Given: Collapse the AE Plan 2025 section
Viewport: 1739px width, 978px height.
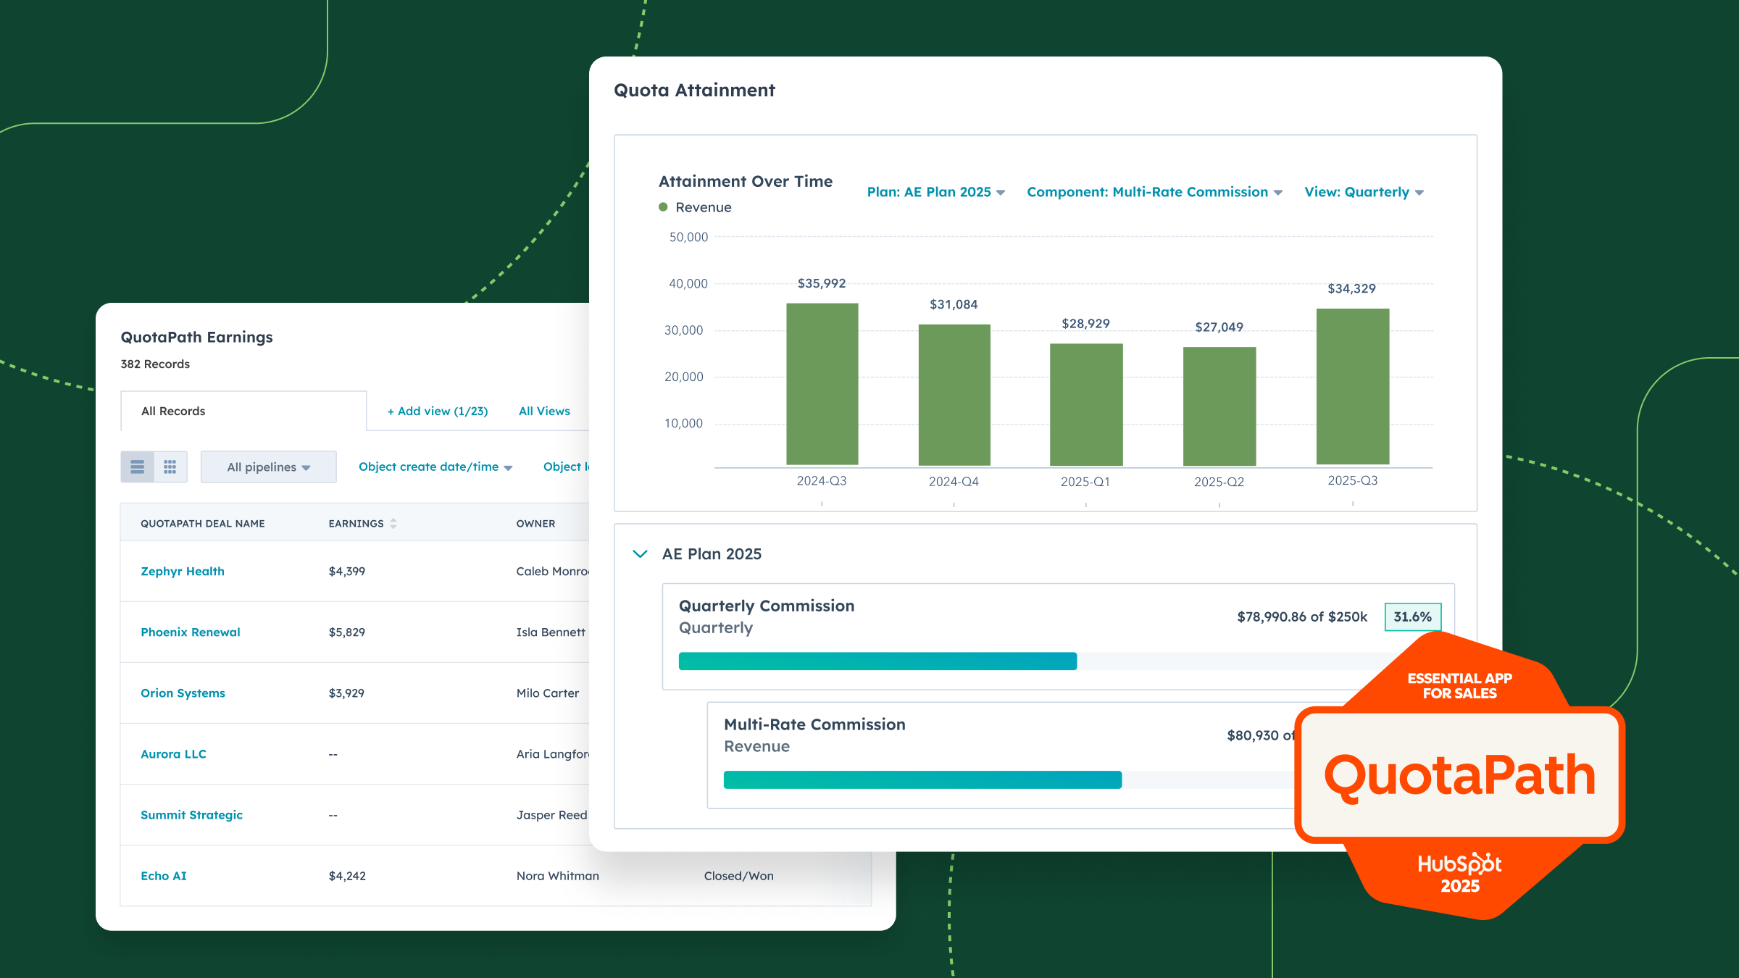Looking at the screenshot, I should [x=640, y=554].
